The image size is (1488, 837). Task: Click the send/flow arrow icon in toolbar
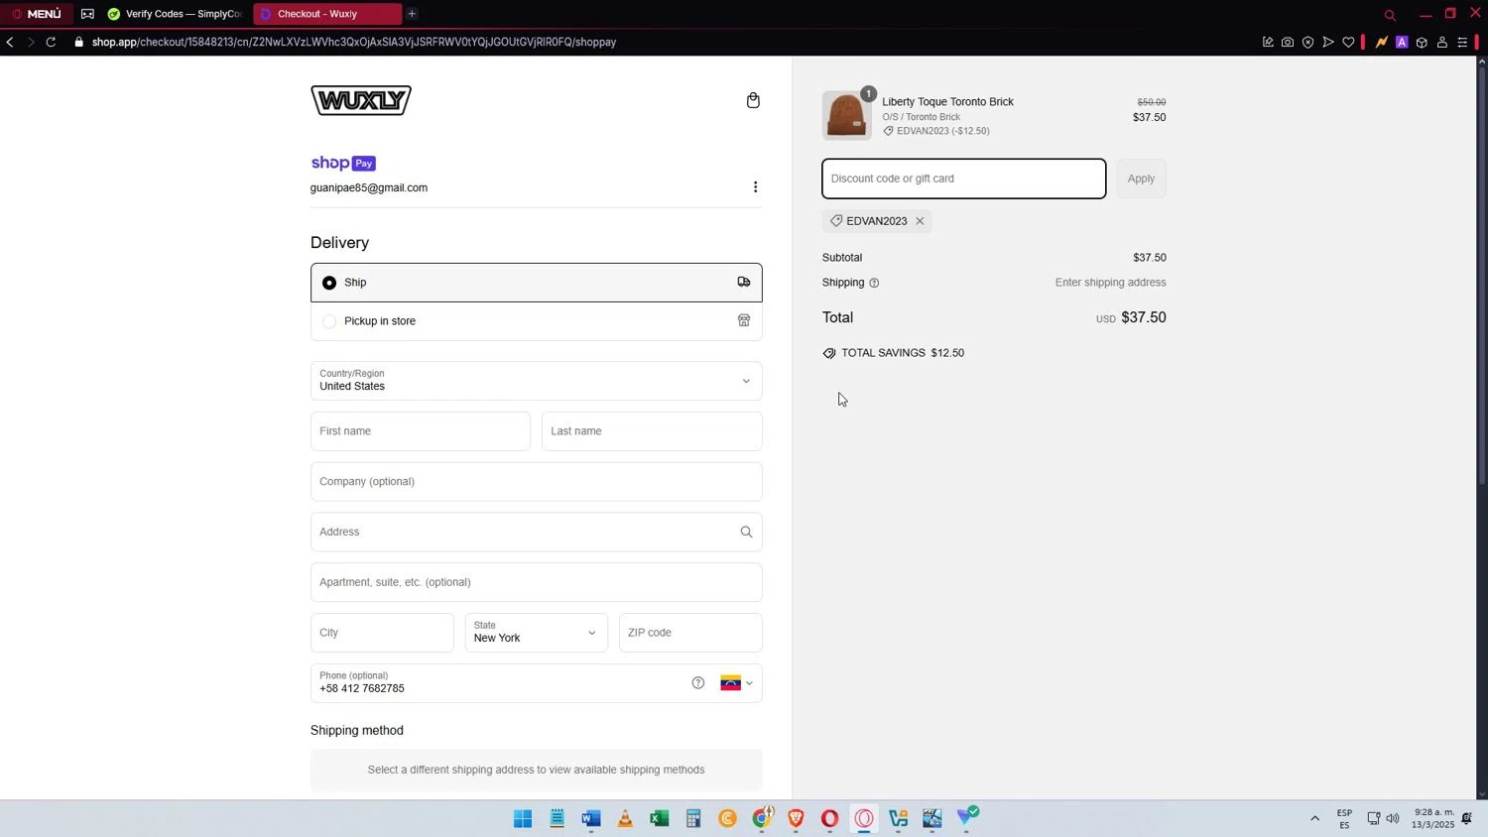click(1328, 43)
